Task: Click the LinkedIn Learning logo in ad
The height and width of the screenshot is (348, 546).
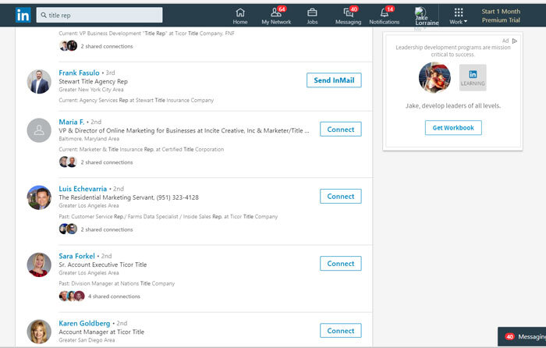Action: click(x=473, y=77)
